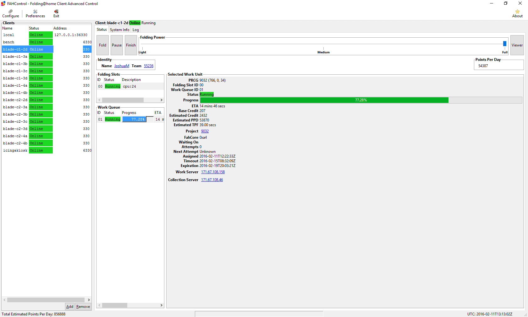Select the blade-c1-3b client row
Viewport: 528px width, 317px height.
click(x=47, y=64)
